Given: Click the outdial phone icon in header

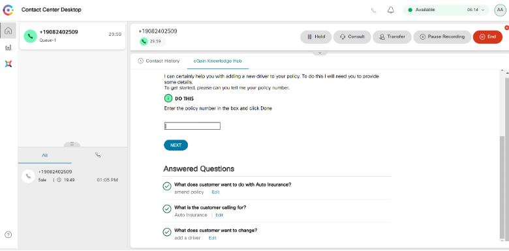Looking at the screenshot, I should click(374, 10).
